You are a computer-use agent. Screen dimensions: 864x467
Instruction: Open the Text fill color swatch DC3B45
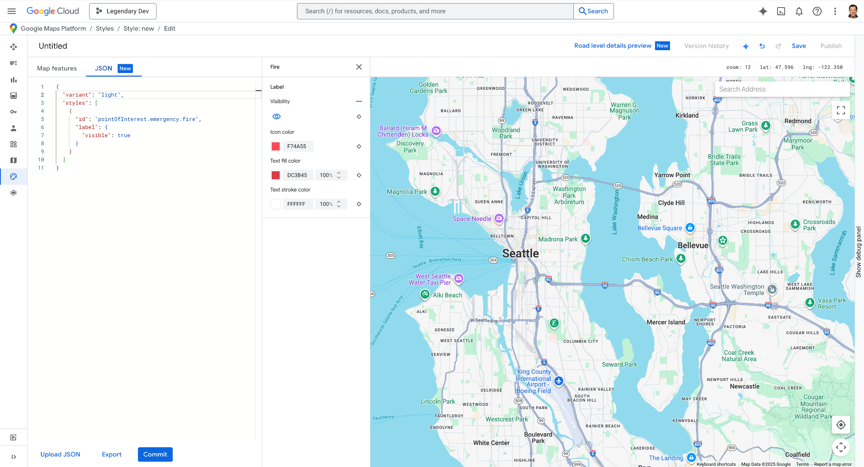pyautogui.click(x=276, y=175)
